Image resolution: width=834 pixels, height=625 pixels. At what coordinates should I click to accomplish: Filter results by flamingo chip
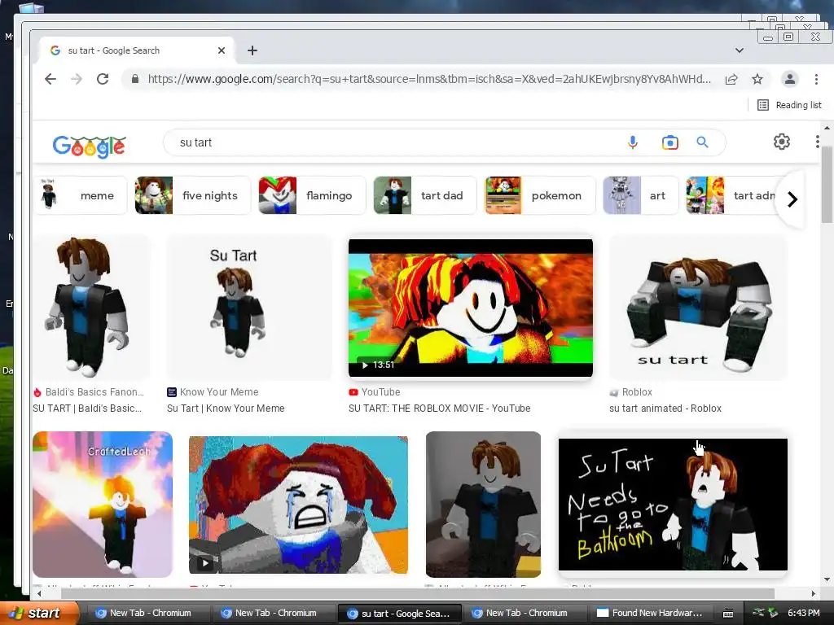pyautogui.click(x=312, y=195)
